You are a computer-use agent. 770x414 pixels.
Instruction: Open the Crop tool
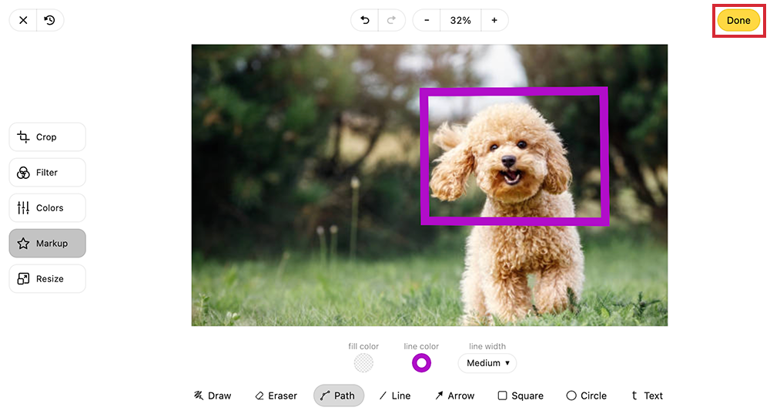tap(47, 137)
